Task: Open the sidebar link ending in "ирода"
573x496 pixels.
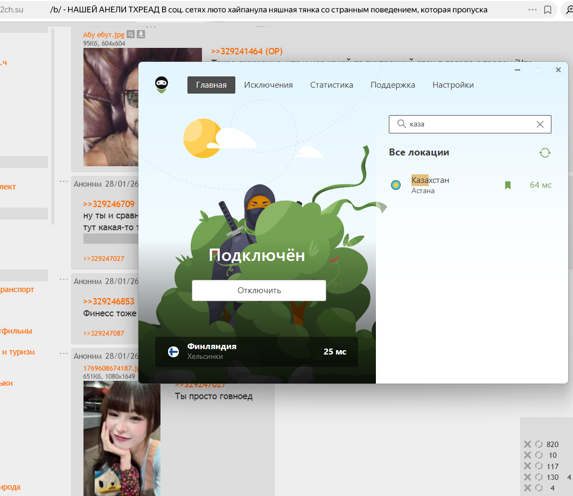Action: tap(10, 487)
